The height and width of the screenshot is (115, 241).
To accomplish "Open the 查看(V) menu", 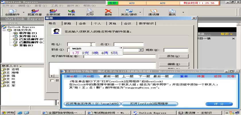I will (40, 6).
